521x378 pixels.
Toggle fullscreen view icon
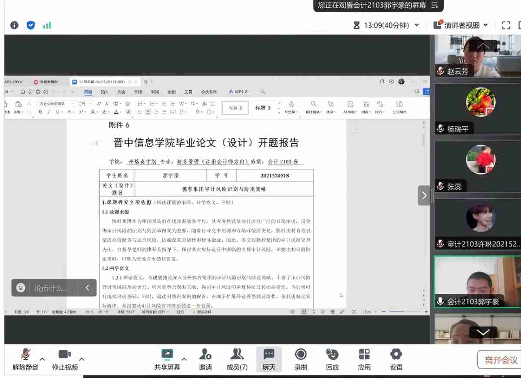tap(506, 25)
